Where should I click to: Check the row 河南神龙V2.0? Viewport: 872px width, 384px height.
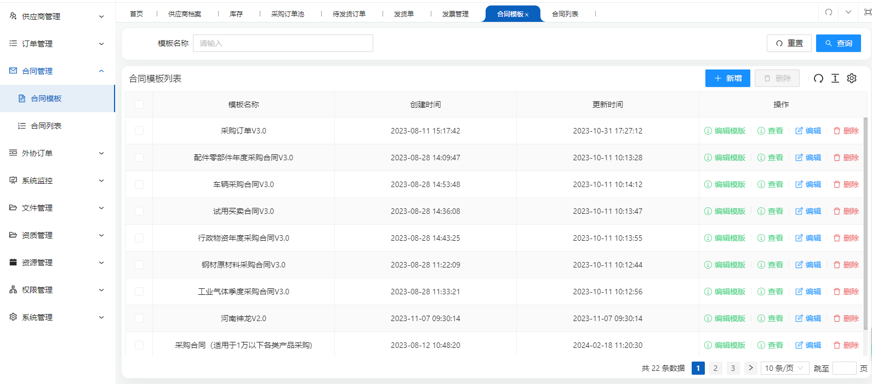point(139,318)
